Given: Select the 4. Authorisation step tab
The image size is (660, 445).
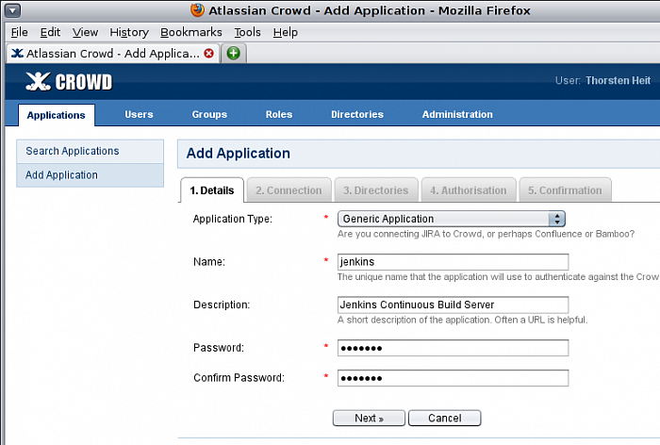Looking at the screenshot, I should tap(469, 190).
